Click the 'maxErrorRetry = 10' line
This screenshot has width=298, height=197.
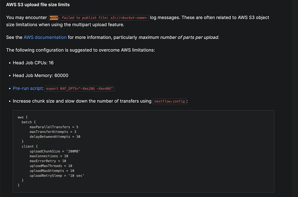(x=48, y=161)
